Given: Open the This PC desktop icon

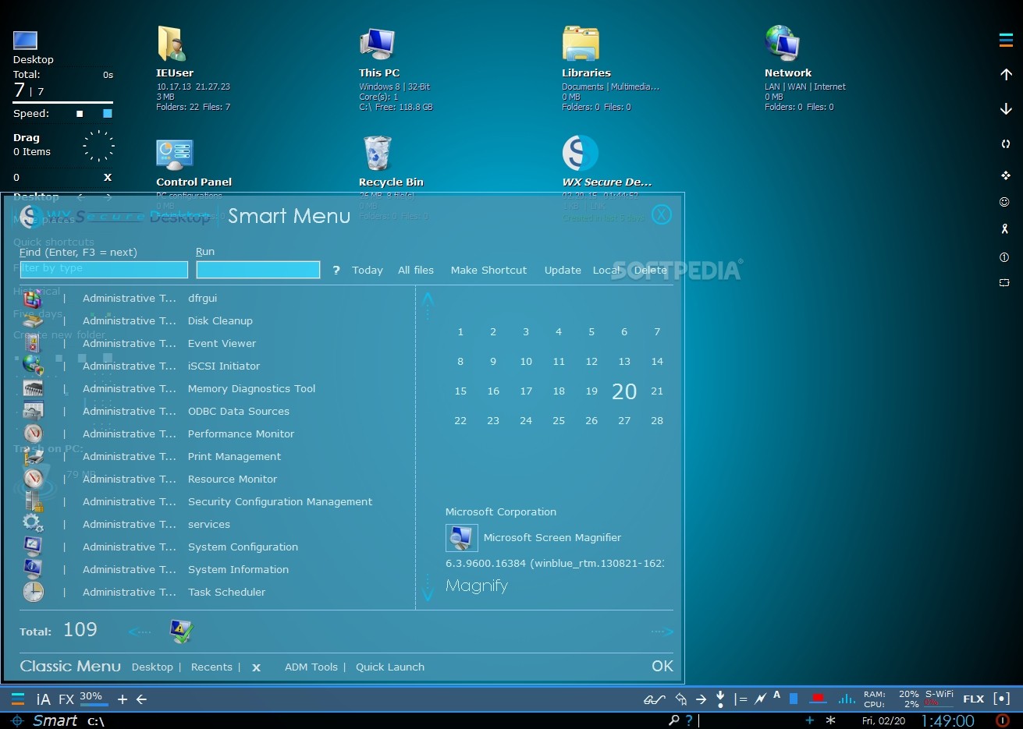Looking at the screenshot, I should pos(377,44).
